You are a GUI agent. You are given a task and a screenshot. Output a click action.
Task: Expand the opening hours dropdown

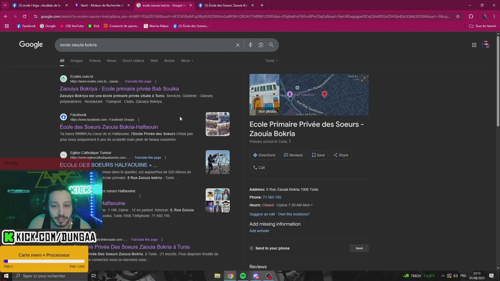coord(295,205)
